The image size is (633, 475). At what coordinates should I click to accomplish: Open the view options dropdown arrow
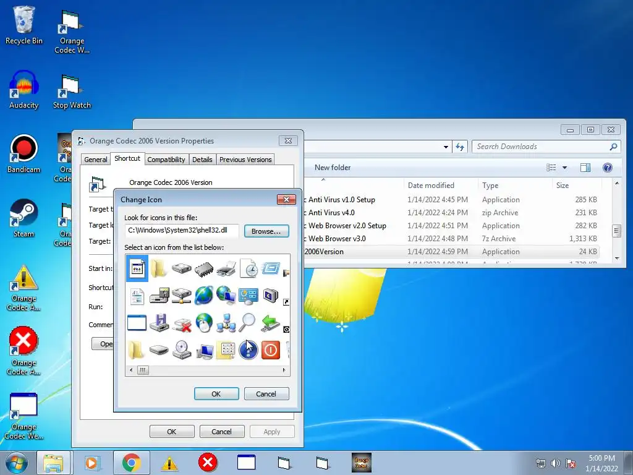(565, 168)
